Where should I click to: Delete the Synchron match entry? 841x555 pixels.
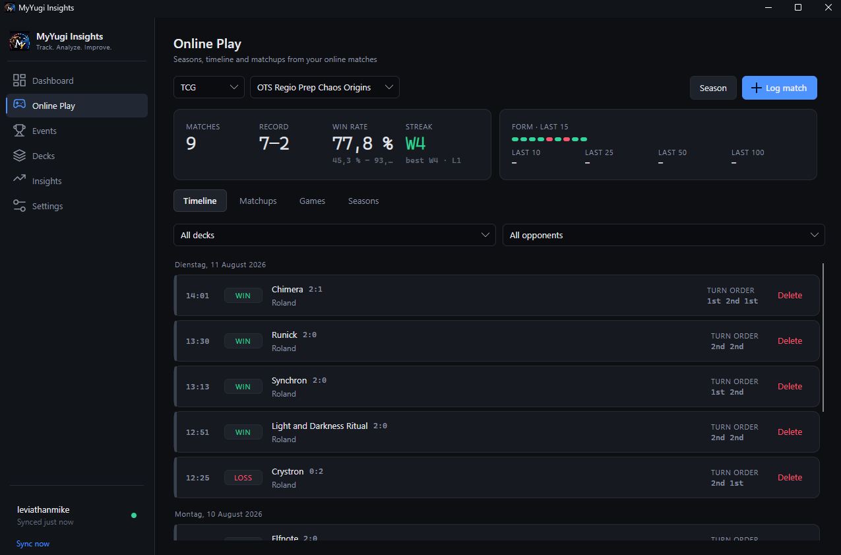click(790, 386)
